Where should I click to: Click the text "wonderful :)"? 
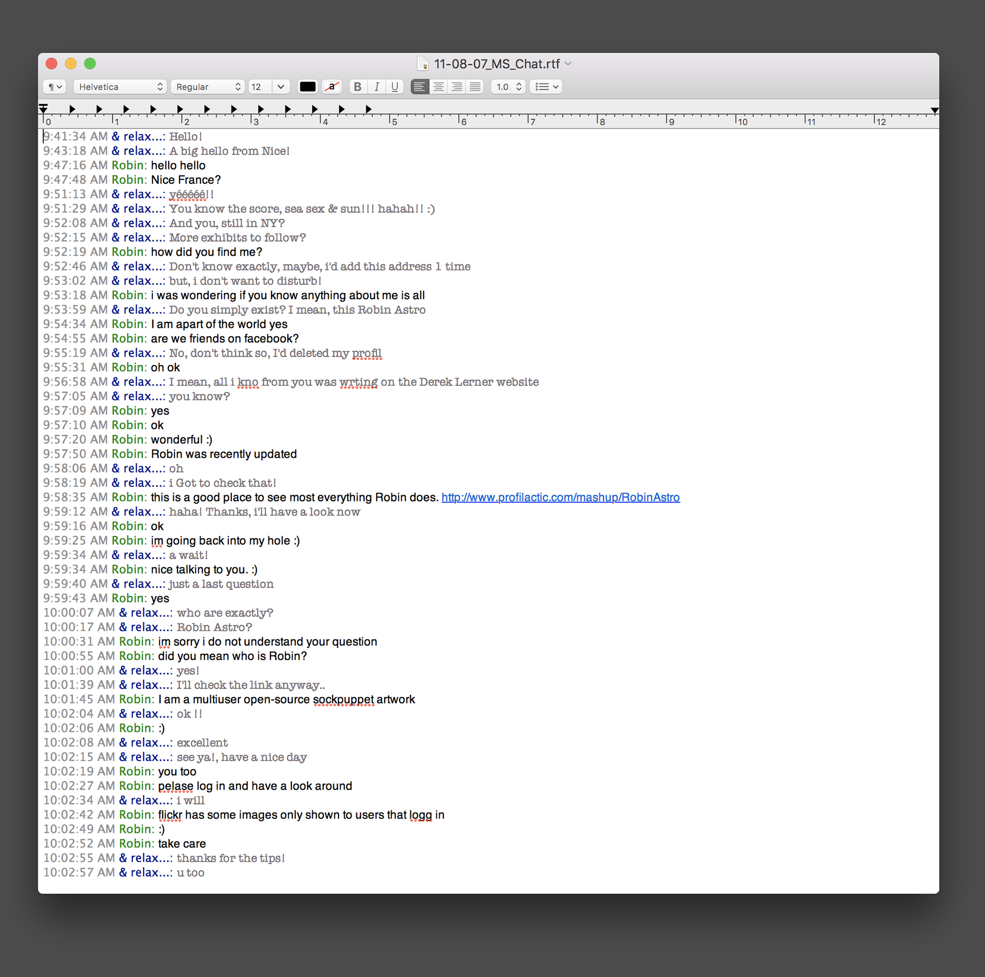(x=182, y=440)
